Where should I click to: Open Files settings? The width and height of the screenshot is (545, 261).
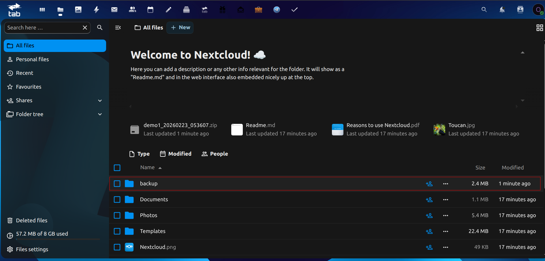coord(55,249)
